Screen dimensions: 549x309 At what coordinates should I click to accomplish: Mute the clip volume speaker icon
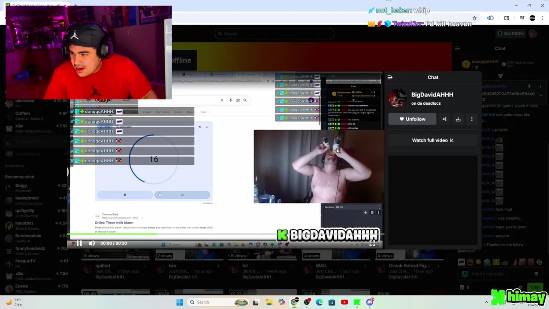(92, 243)
